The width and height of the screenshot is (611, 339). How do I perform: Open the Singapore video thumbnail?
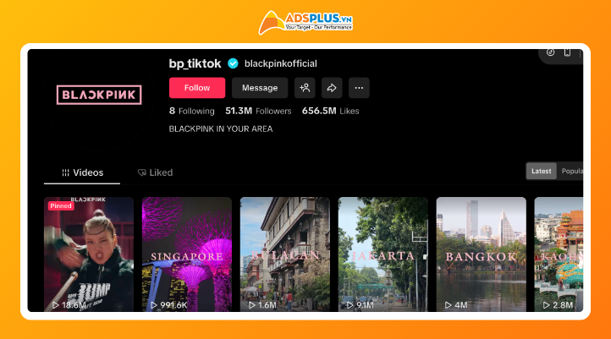[187, 254]
